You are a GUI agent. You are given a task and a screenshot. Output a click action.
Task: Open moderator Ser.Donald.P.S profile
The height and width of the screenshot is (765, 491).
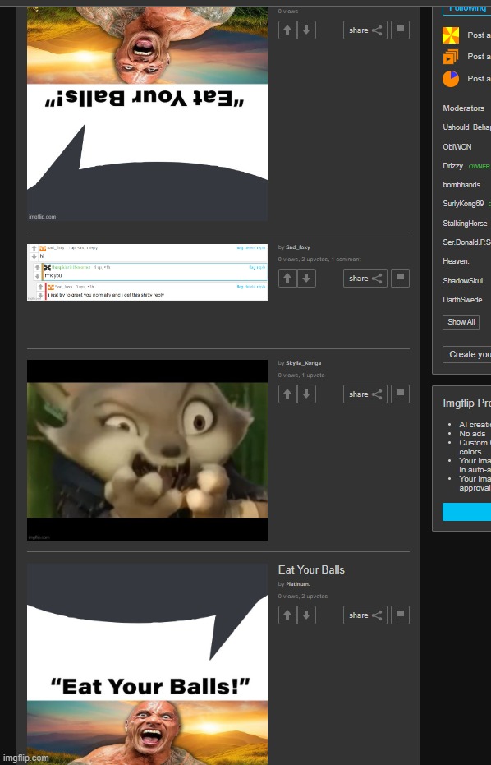[466, 242]
